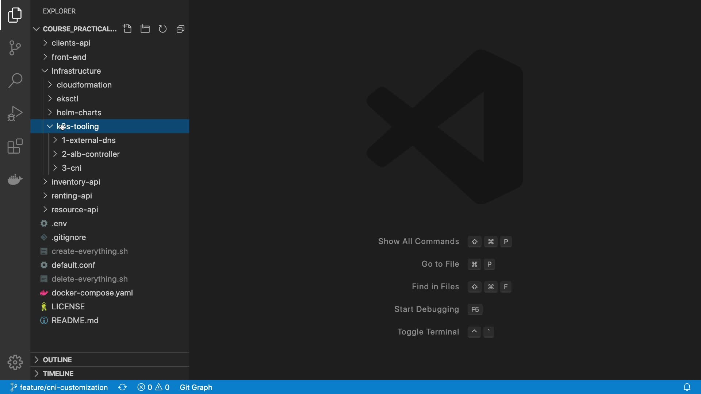Expand the 3-cni folder
This screenshot has height=394, width=701.
(x=72, y=168)
